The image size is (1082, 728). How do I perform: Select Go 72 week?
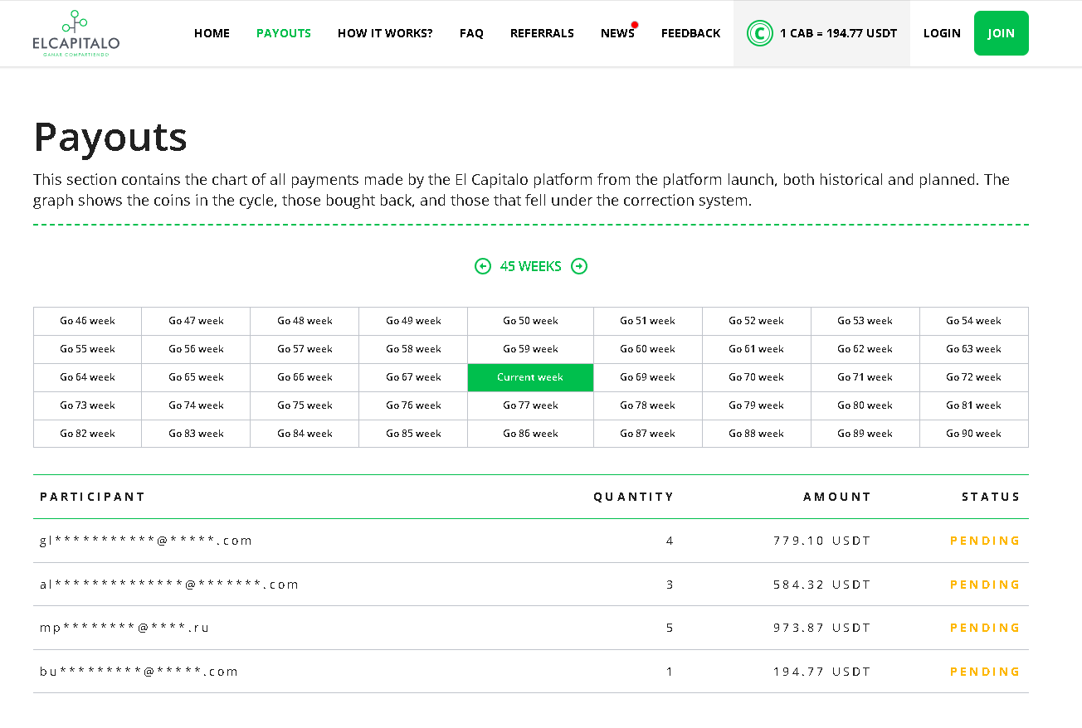(974, 377)
